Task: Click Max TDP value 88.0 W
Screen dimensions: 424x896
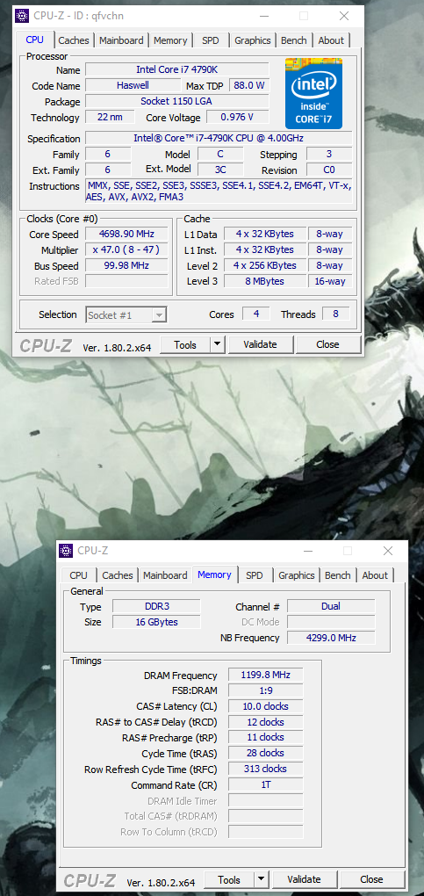Action: coord(249,86)
